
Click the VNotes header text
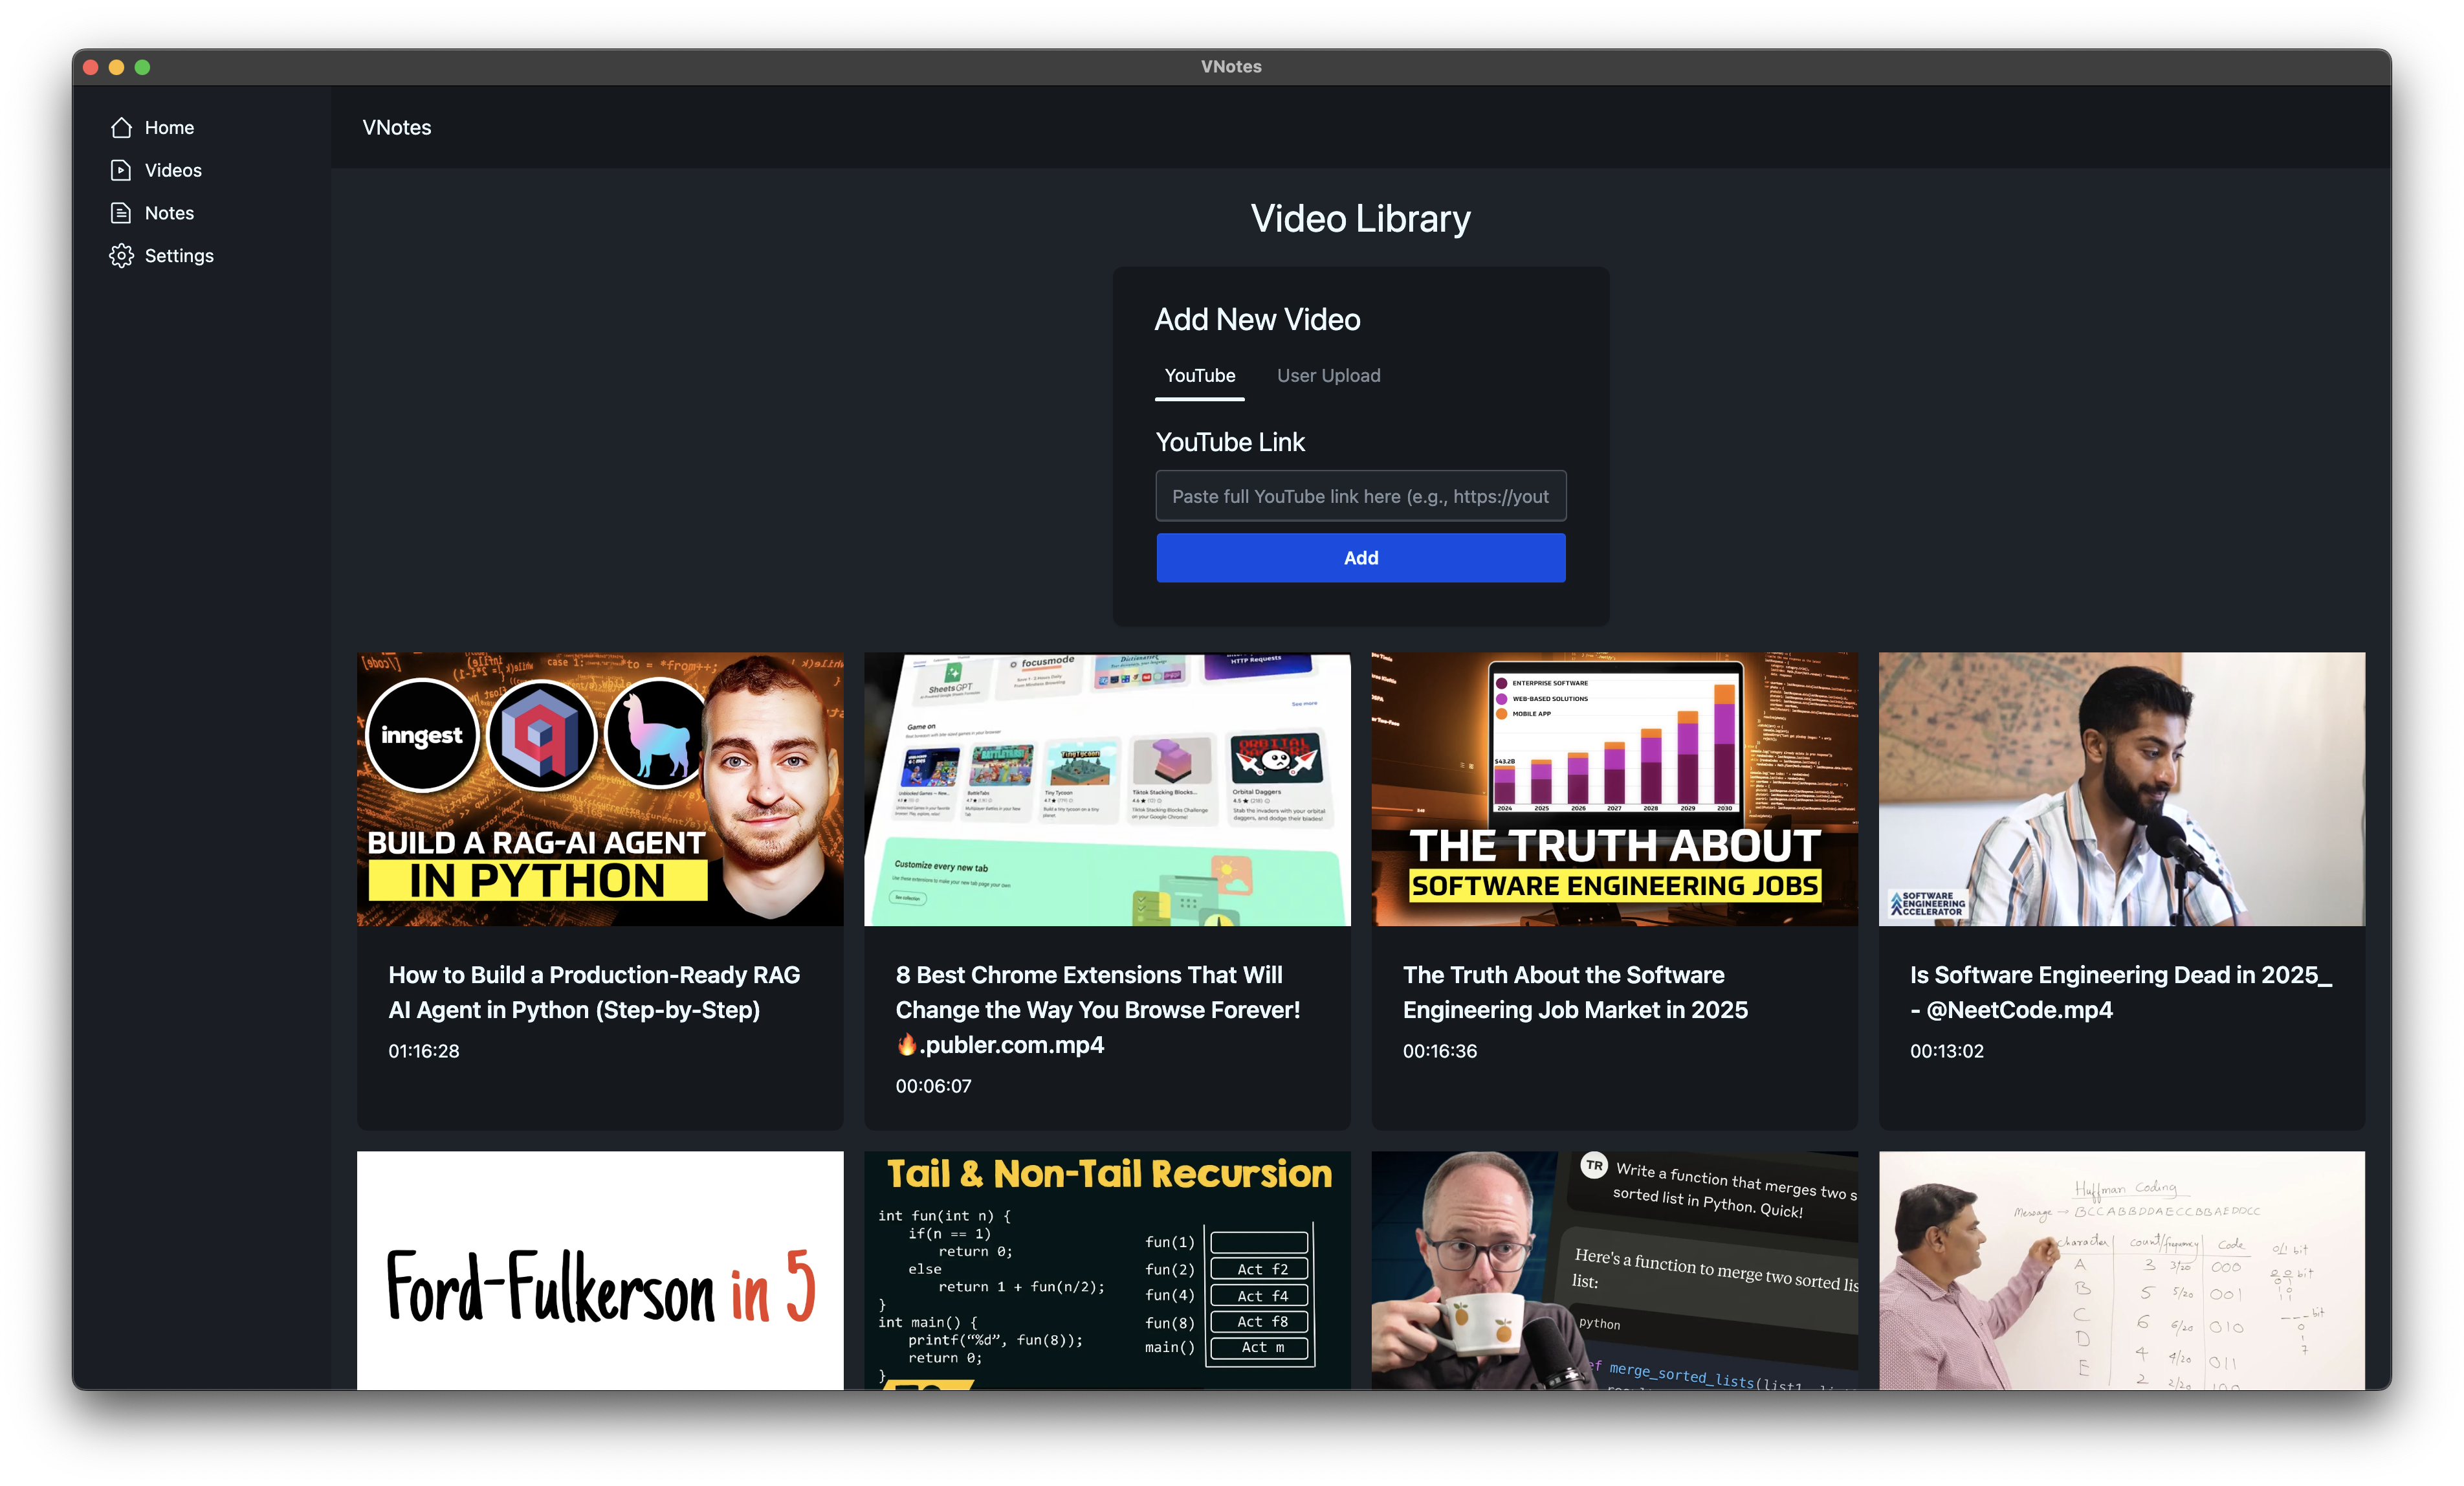(397, 128)
